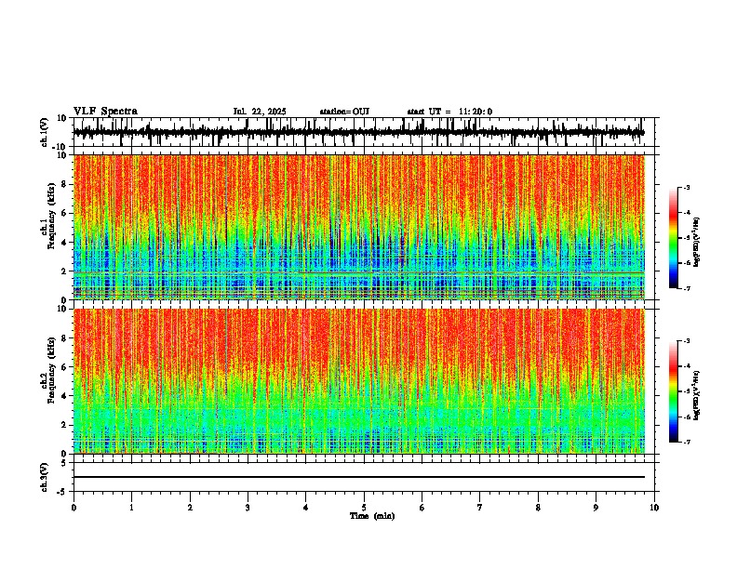The height and width of the screenshot is (569, 737).
Task: Click time axis tick label '5'
Action: pyautogui.click(x=364, y=508)
